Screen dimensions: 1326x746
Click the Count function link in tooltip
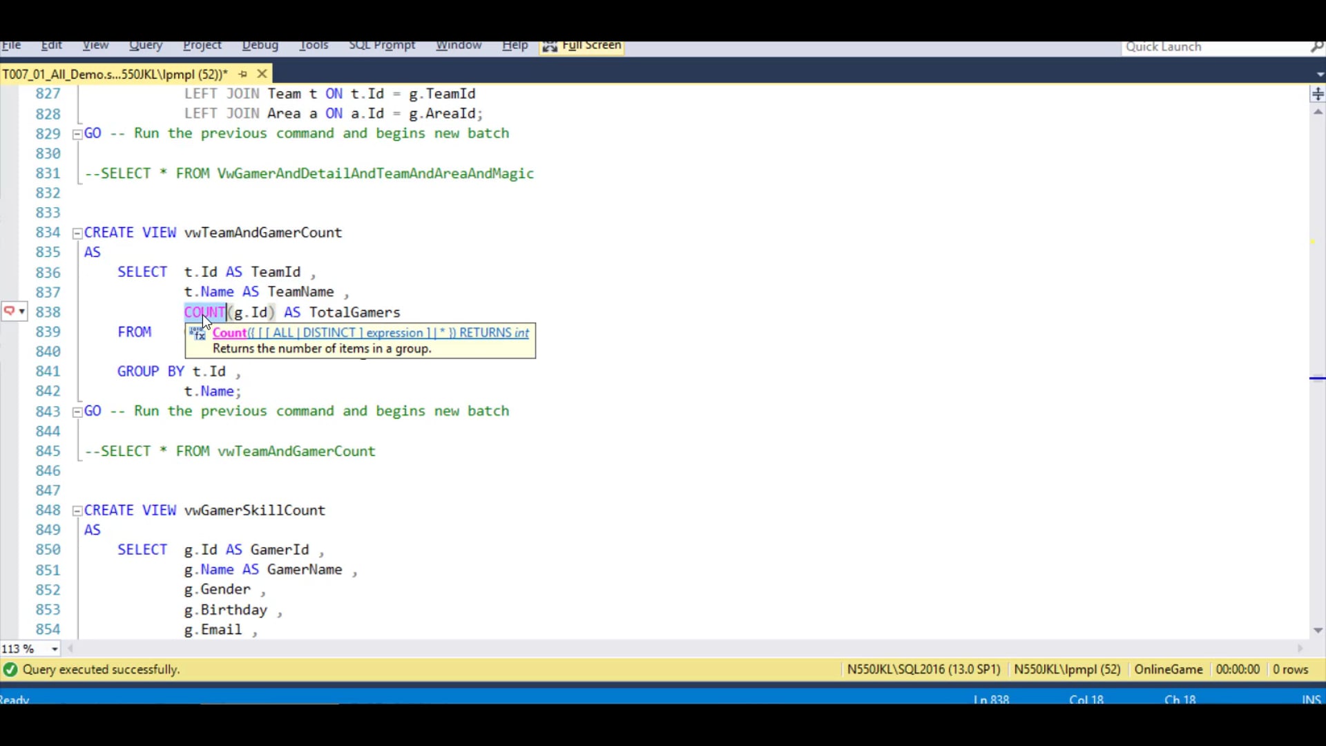tap(229, 333)
